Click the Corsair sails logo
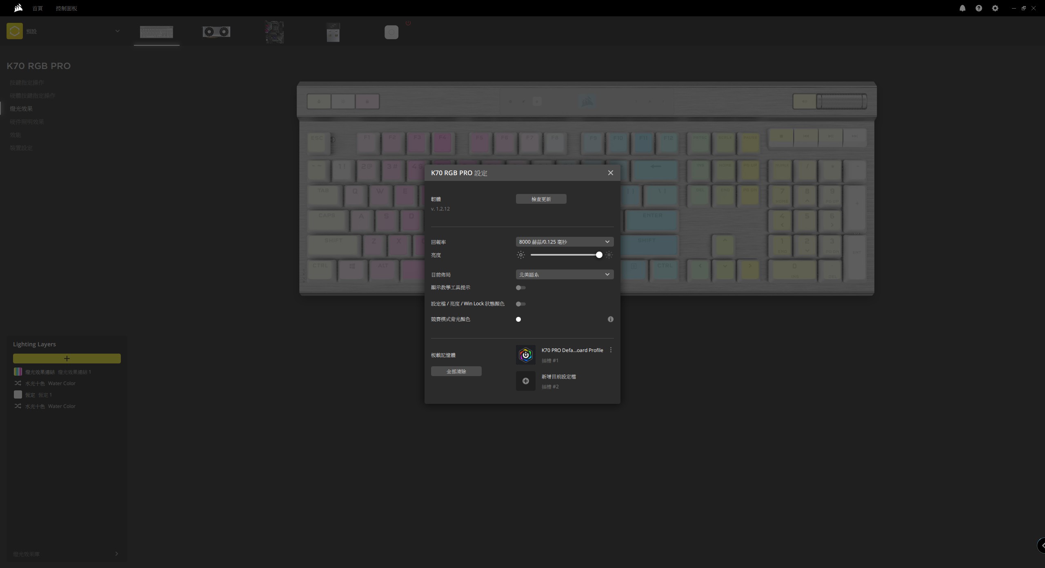Image resolution: width=1045 pixels, height=568 pixels. (x=18, y=8)
